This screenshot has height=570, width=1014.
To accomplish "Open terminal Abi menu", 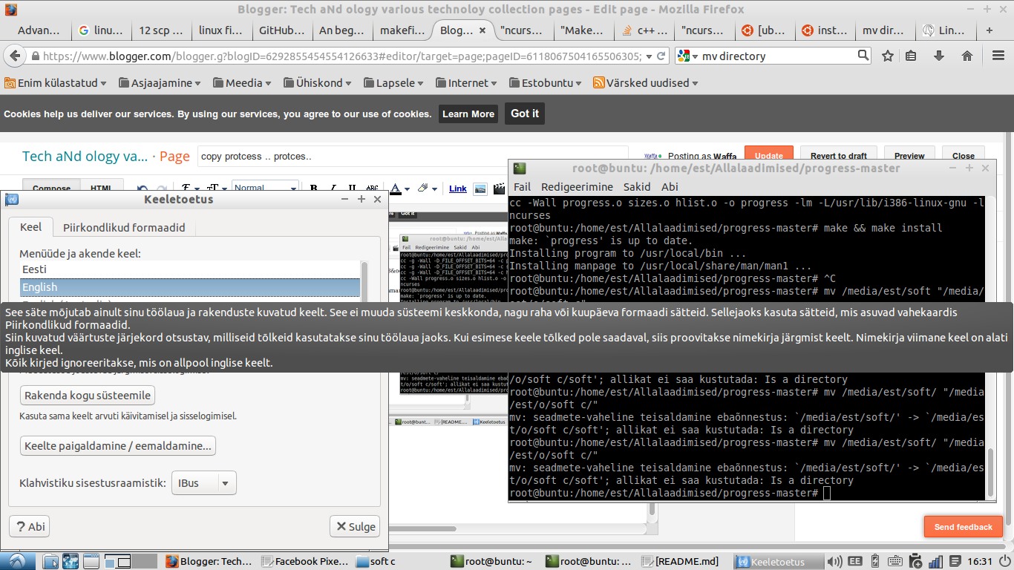I will (670, 187).
